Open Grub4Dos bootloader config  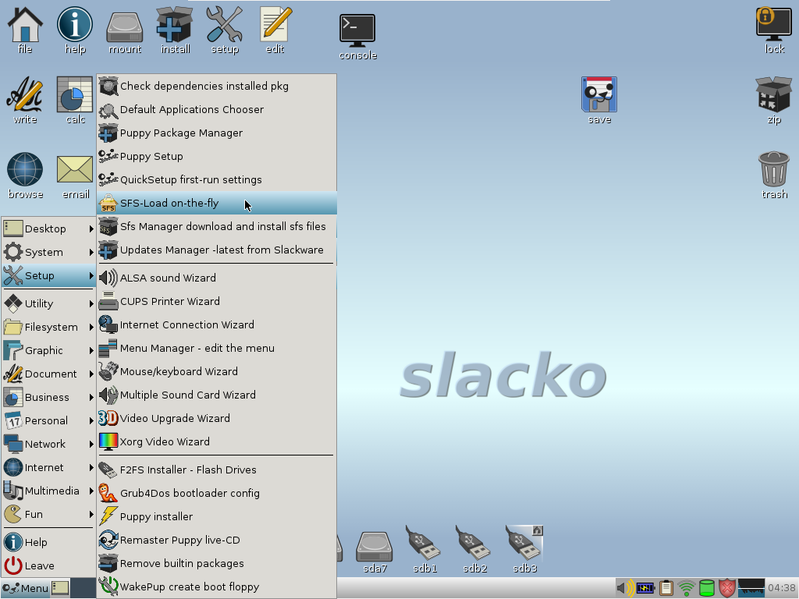pos(217,494)
